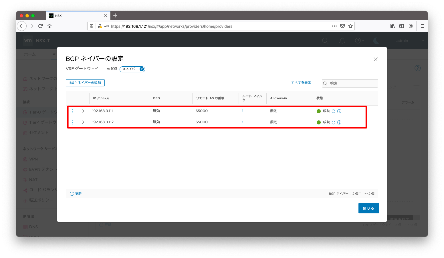Click the URL address bar

(x=220, y=26)
